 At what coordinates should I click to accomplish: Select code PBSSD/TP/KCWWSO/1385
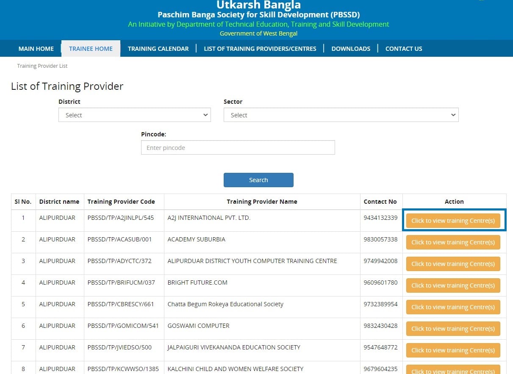coord(123,369)
